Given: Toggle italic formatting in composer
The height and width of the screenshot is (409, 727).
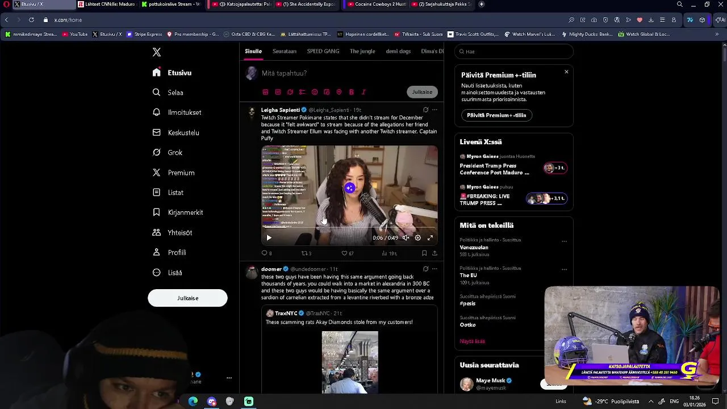Looking at the screenshot, I should tap(363, 92).
